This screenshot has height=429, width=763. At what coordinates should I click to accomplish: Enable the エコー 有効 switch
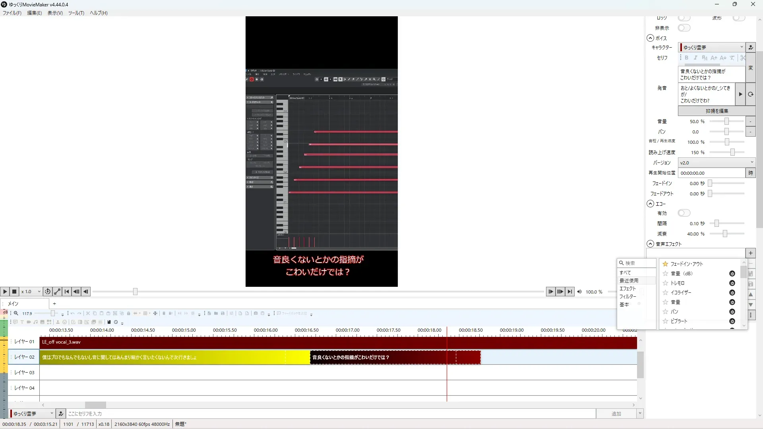684,213
